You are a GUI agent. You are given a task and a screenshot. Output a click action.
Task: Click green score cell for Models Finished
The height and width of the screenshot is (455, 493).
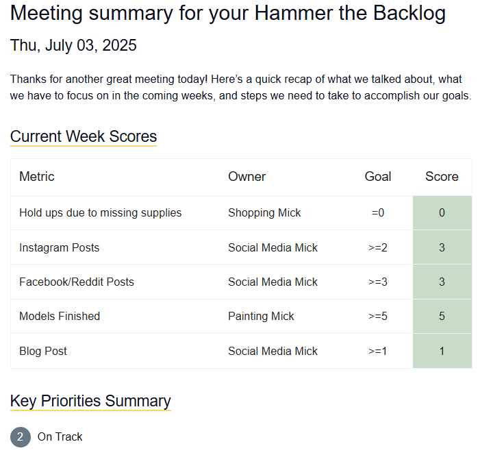[x=442, y=317]
